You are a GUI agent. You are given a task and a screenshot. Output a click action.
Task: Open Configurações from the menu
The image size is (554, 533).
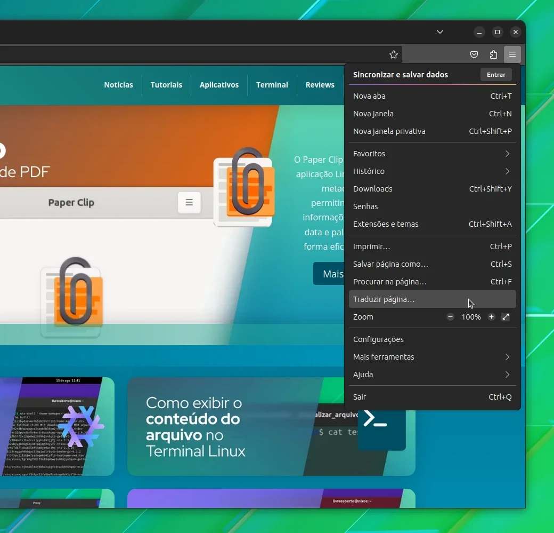[x=432, y=339]
